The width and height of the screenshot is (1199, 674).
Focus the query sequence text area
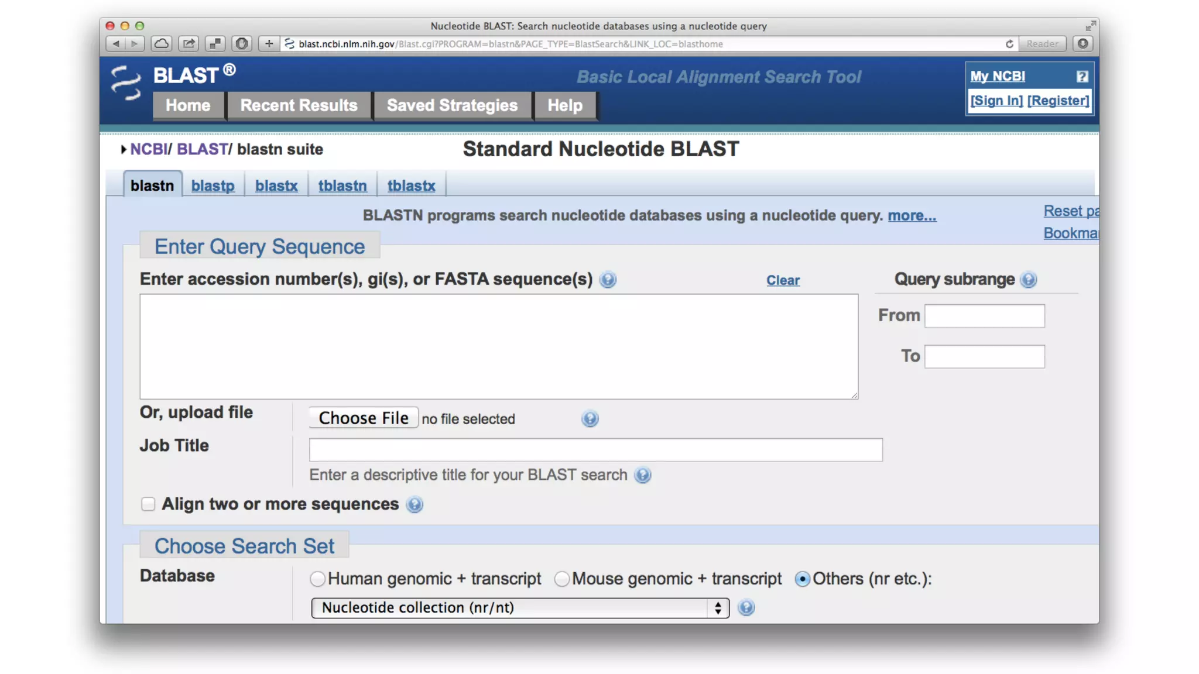[499, 346]
